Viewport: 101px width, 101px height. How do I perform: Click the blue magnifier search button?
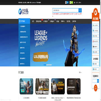click(80, 10)
